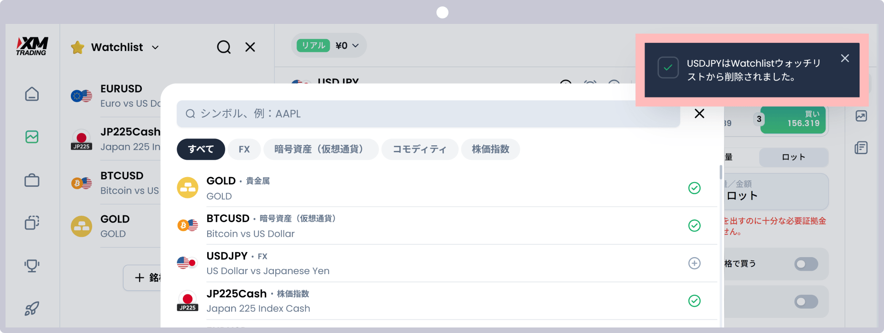Open the trophy competitions icon

tap(32, 265)
